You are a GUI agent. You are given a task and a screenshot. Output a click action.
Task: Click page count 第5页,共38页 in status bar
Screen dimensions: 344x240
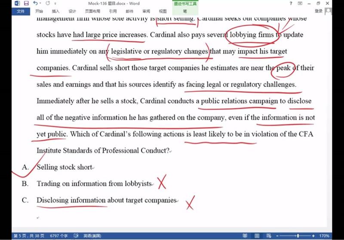click(29, 236)
